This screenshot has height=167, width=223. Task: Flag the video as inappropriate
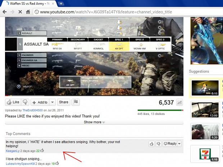tap(76, 102)
